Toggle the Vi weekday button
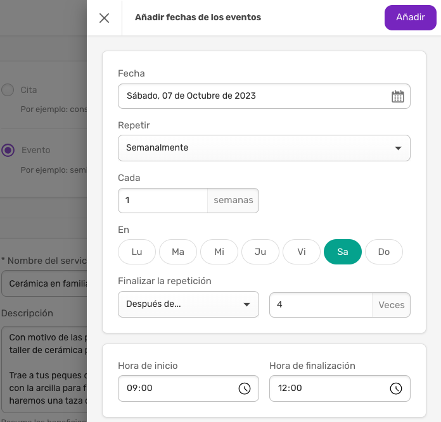The image size is (441, 422). 302,252
